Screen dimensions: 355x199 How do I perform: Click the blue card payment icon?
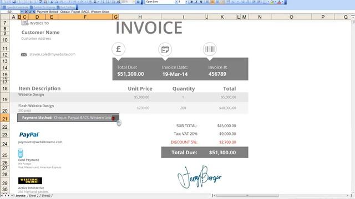coord(21,153)
